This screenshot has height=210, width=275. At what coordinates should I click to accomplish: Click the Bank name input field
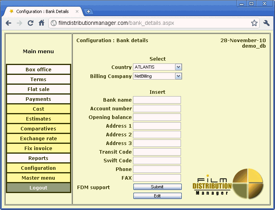pyautogui.click(x=157, y=100)
